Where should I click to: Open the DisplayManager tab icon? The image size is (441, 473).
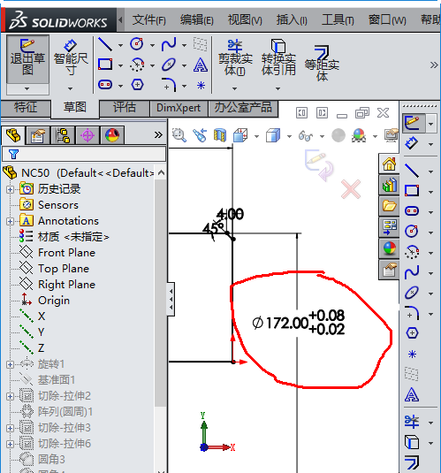pyautogui.click(x=112, y=135)
